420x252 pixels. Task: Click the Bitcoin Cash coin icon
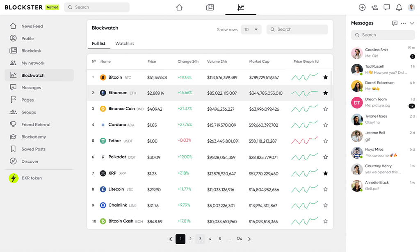tap(103, 221)
